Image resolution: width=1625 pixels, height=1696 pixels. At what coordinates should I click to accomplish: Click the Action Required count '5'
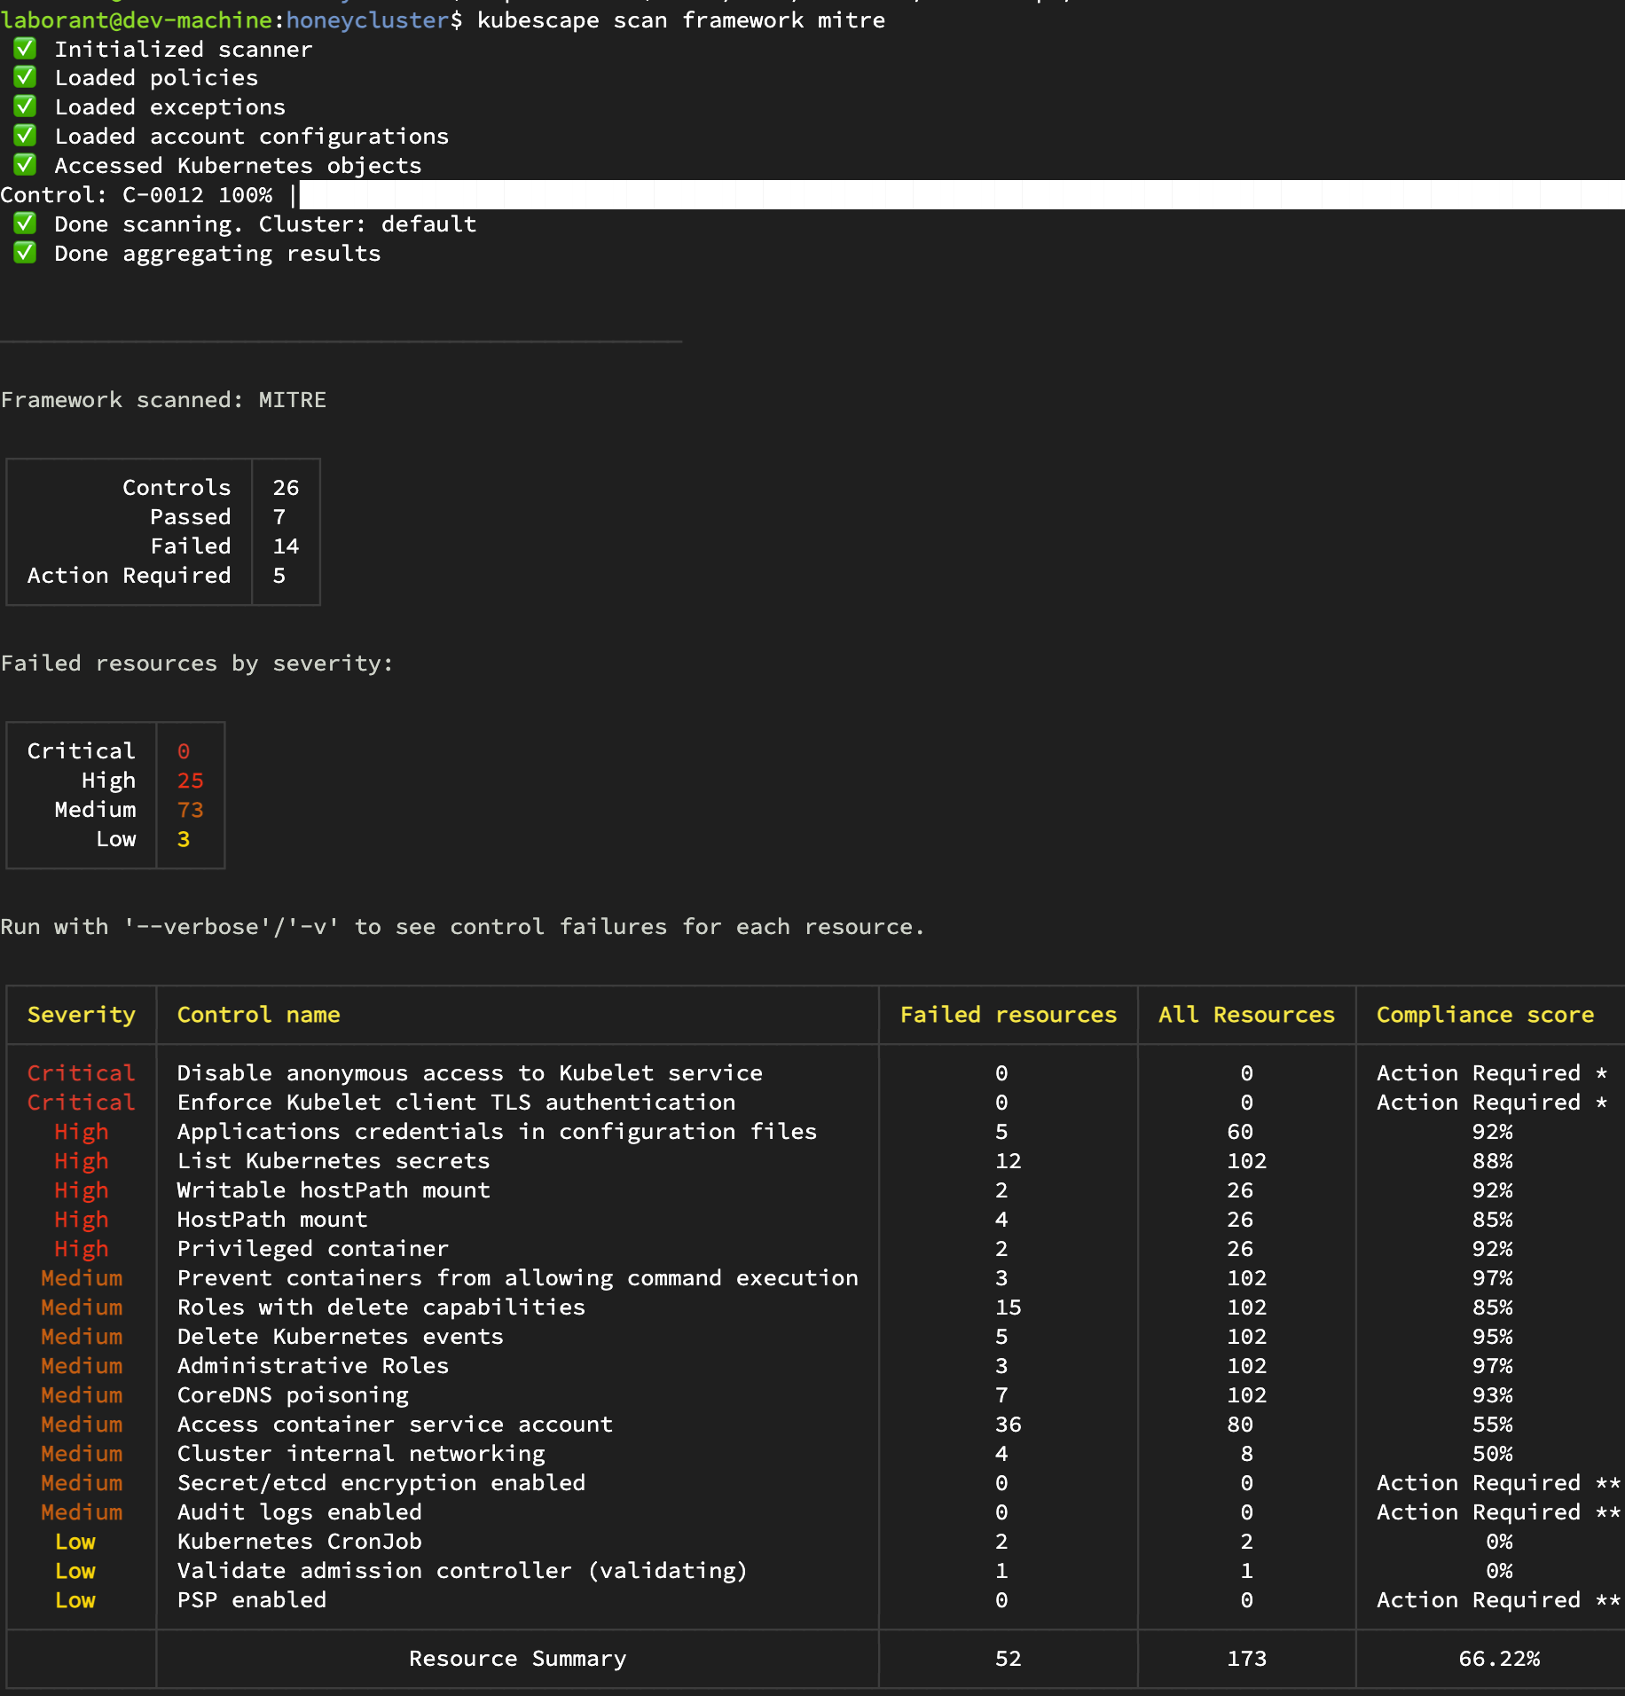point(279,576)
